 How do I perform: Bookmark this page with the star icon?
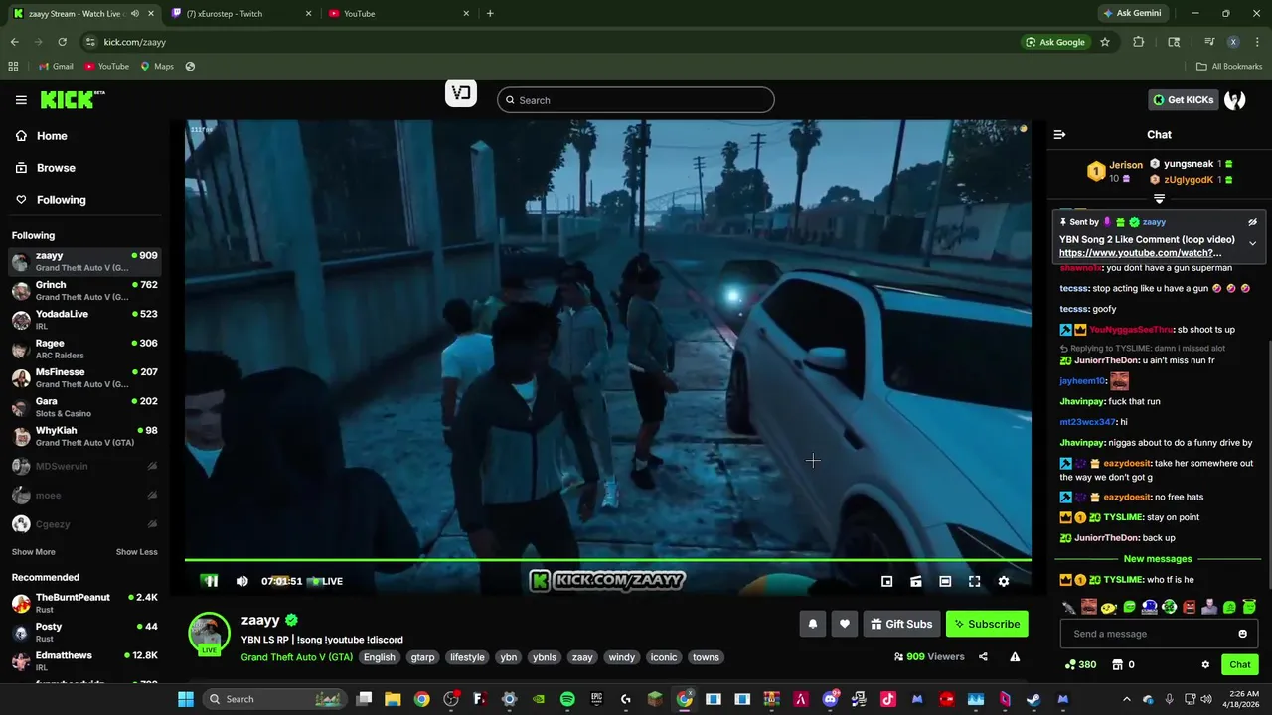1104,42
